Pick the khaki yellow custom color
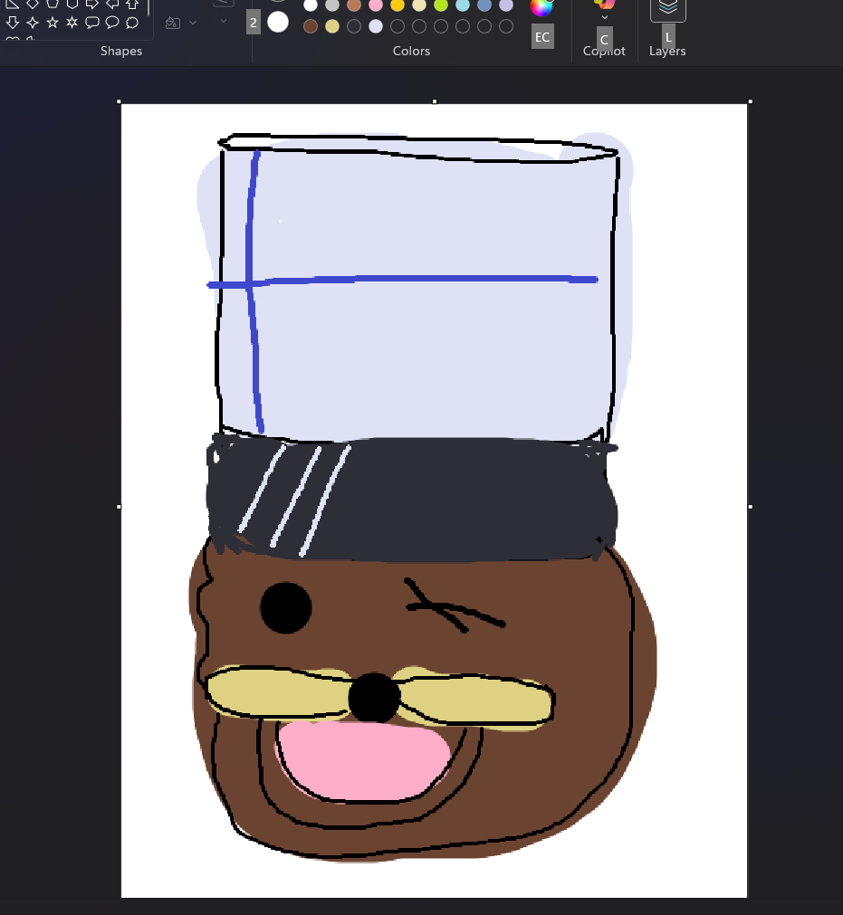 pyautogui.click(x=332, y=26)
